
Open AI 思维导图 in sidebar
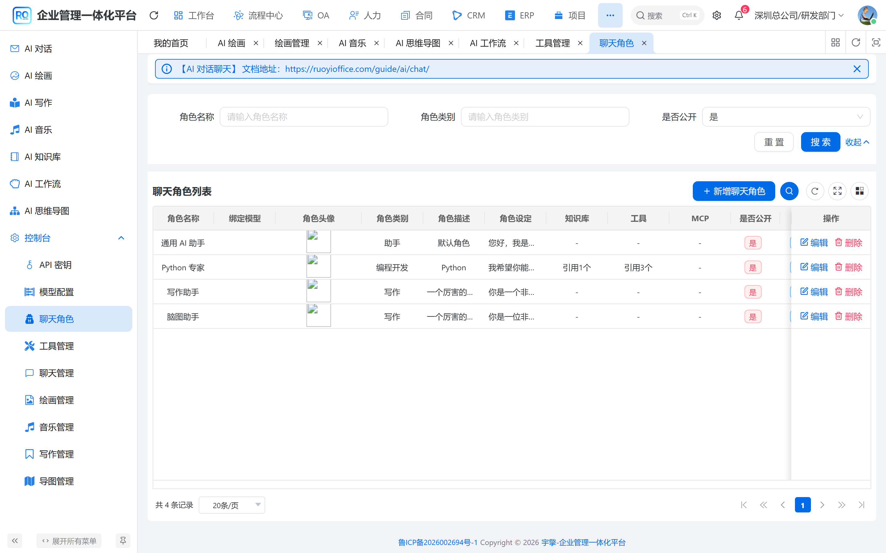coord(69,211)
